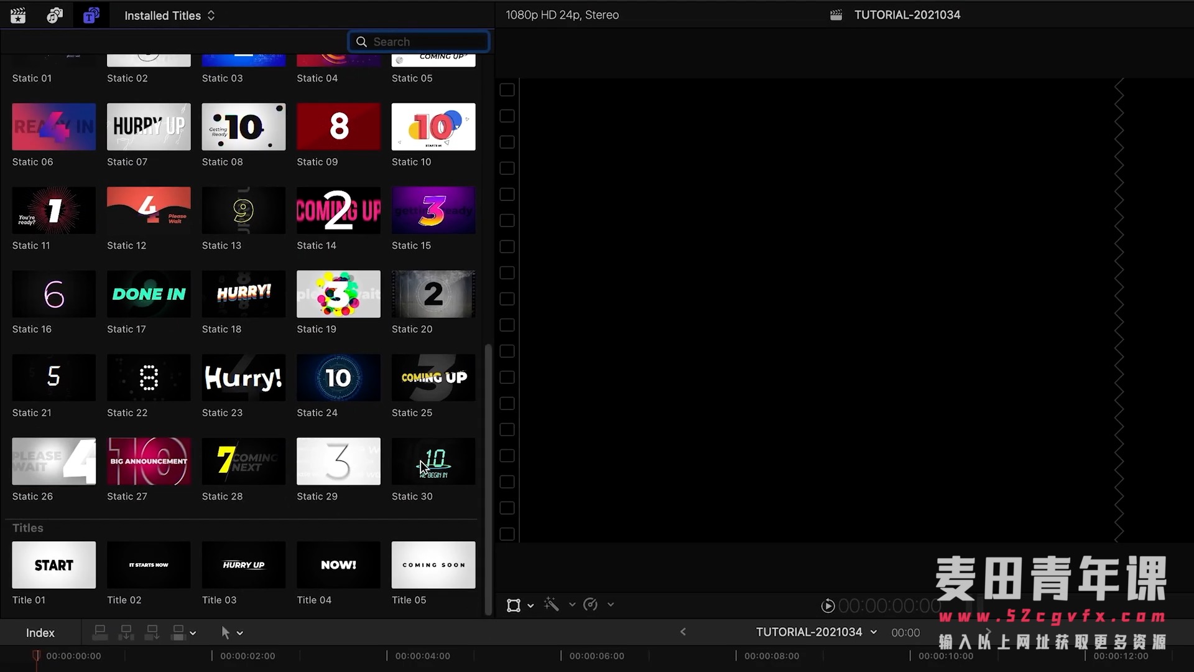Open the tools dropdown beside arrow tool
Screen dimensions: 1194x672
tap(240, 633)
